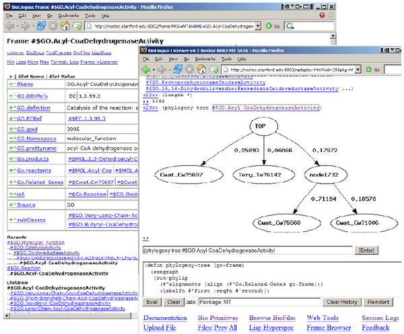Open Bio Primitives link
Viewport: 404px width, 334px height.
tap(217, 318)
